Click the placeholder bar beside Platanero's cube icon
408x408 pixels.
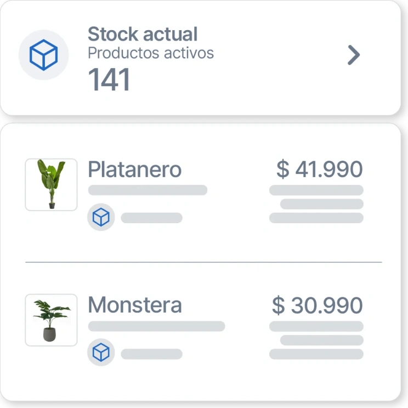(151, 218)
